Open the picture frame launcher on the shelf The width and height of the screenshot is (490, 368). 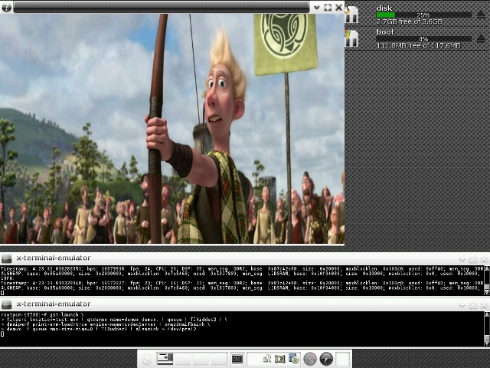280,359
